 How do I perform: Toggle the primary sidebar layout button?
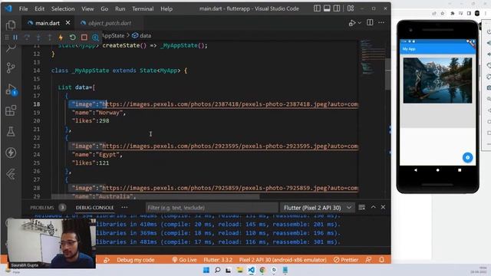(317, 8)
